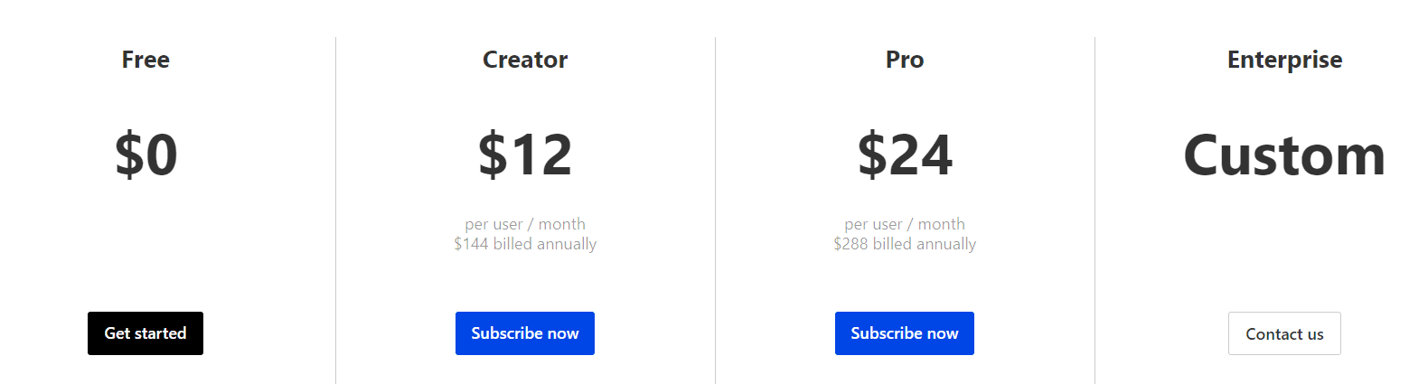Click the dollar sign in the $24 price
1428x384 pixels.
pyautogui.click(x=872, y=155)
